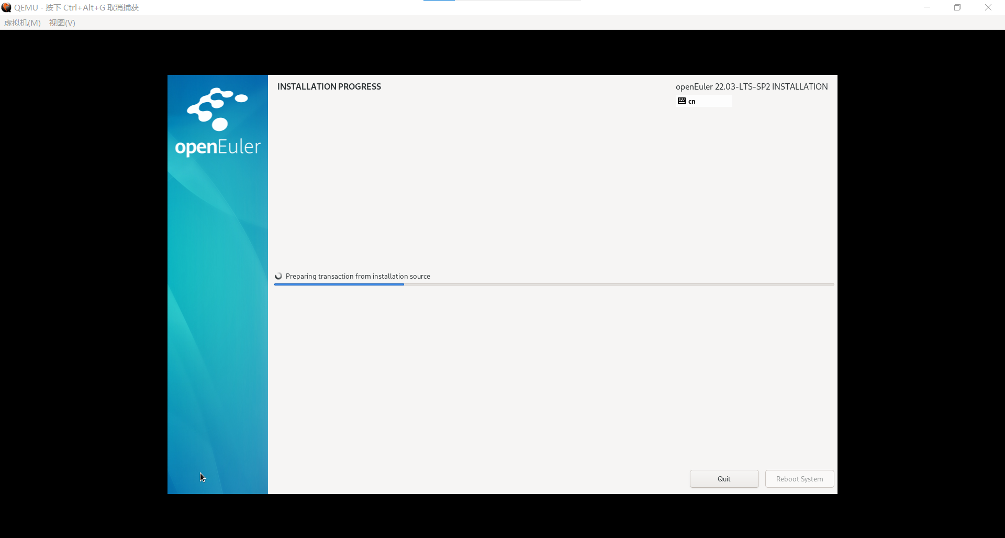Click the spinner next to Preparing transaction
This screenshot has height=538, width=1005.
[278, 276]
